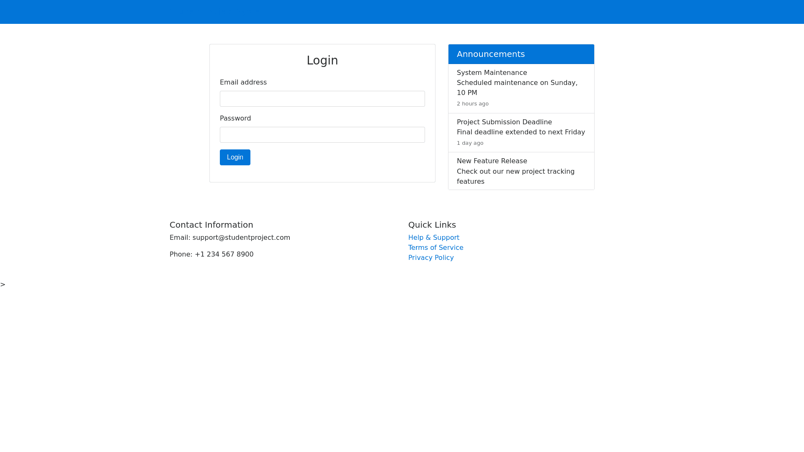The image size is (804, 452).
Task: Click the '1 day ago' timestamp
Action: click(x=470, y=143)
